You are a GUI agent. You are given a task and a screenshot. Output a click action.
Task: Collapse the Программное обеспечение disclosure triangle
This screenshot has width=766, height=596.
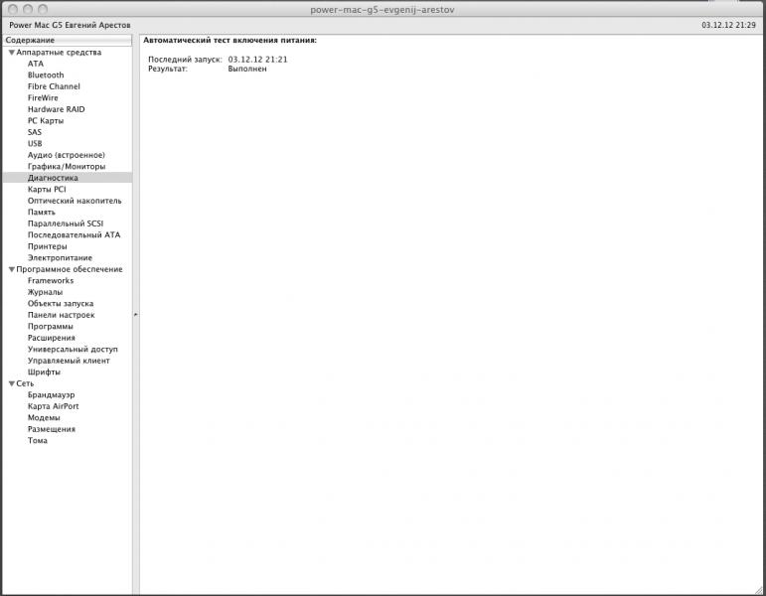pyautogui.click(x=12, y=269)
